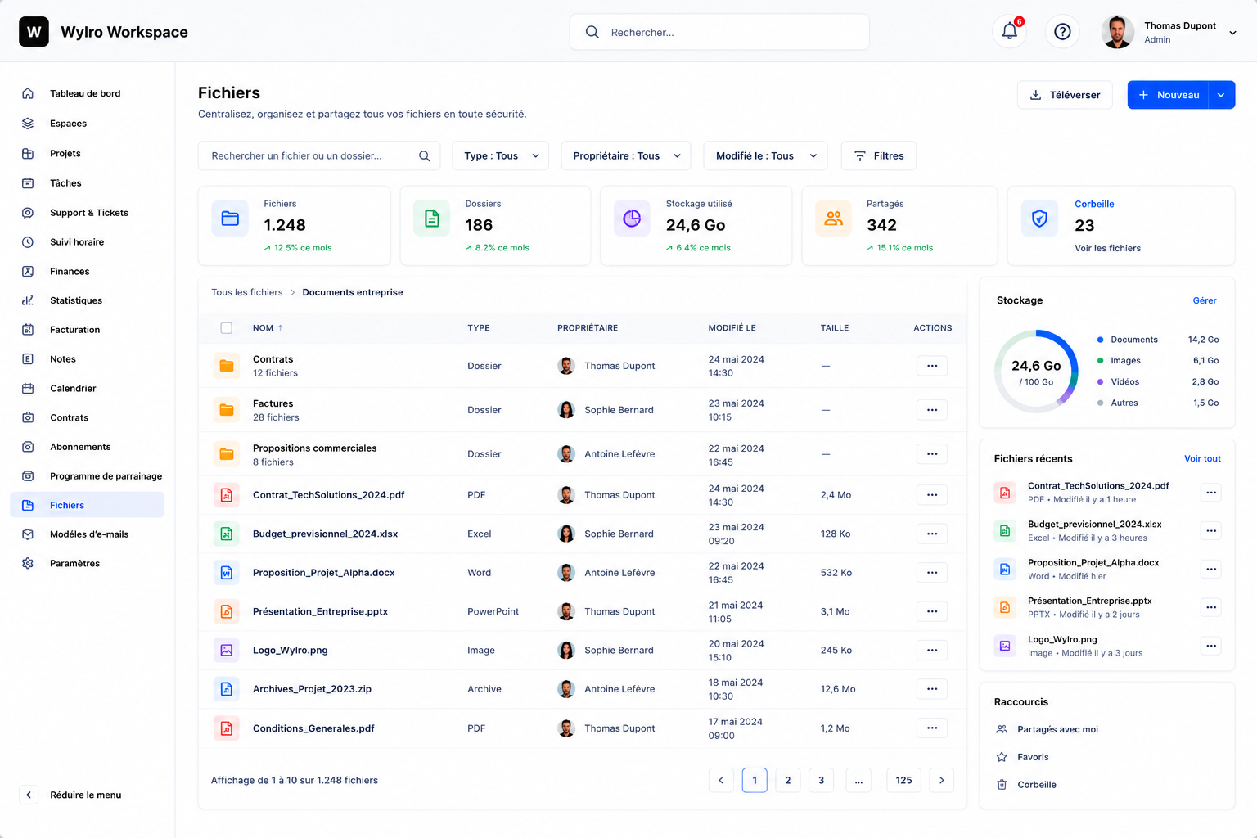
Task: Click the star icon beside Favoris shortcut
Action: pyautogui.click(x=1002, y=757)
